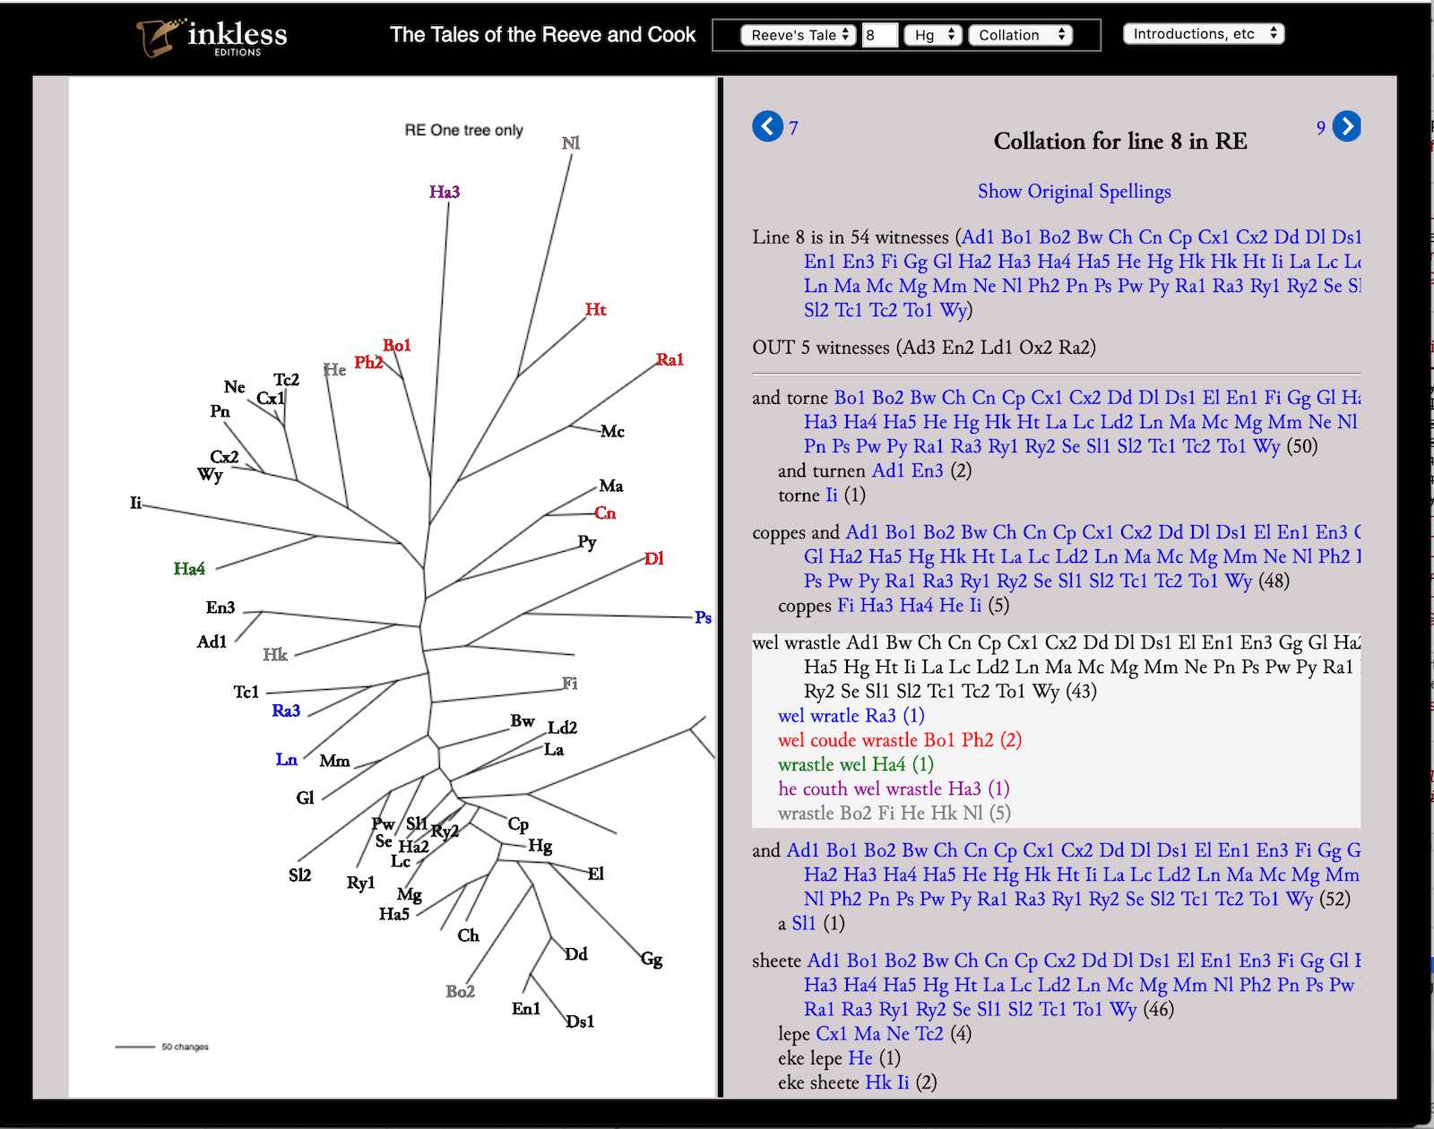Select Fi gray node in tree
This screenshot has width=1434, height=1129.
570,684
